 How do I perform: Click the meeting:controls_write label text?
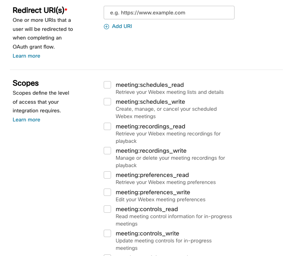coord(147,233)
